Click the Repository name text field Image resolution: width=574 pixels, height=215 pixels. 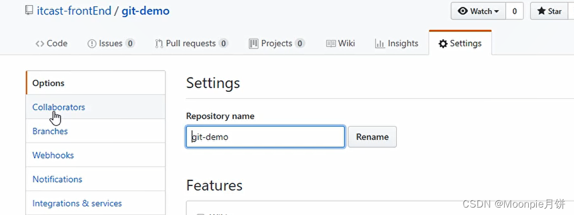pyautogui.click(x=265, y=137)
